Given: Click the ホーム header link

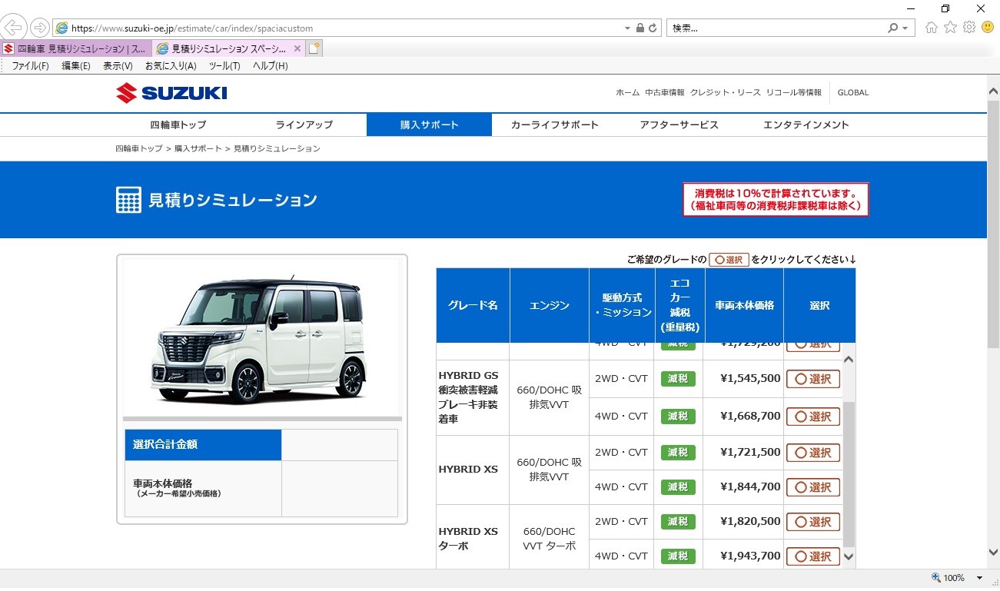Looking at the screenshot, I should pos(627,92).
